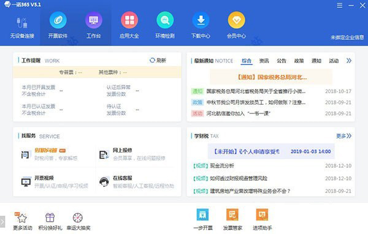
Task: Open 在线客服 online customer service
Action: (x=122, y=178)
